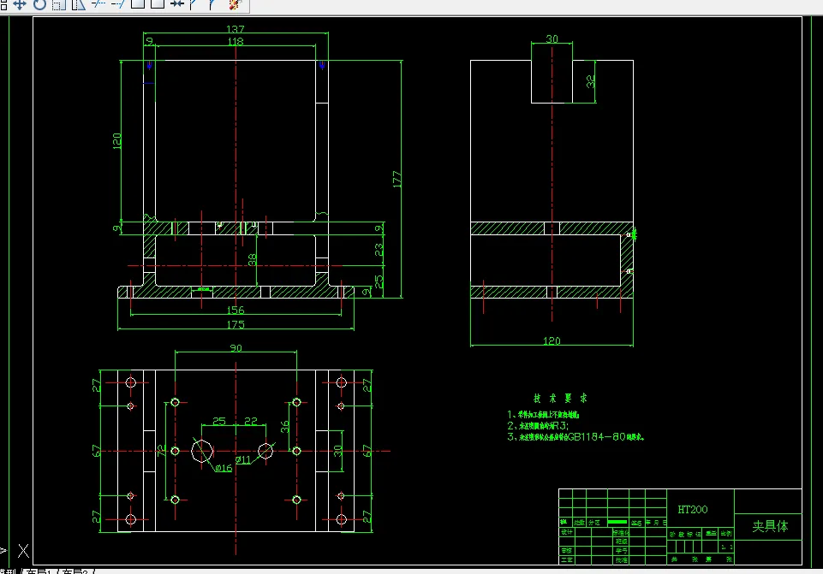
Task: Switch to the 布局1 layout tab
Action: point(40,571)
